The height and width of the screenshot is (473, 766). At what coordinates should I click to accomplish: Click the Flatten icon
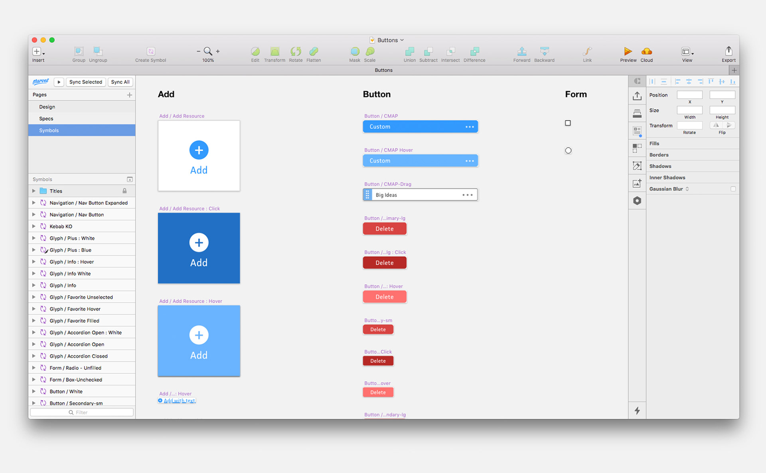[314, 51]
